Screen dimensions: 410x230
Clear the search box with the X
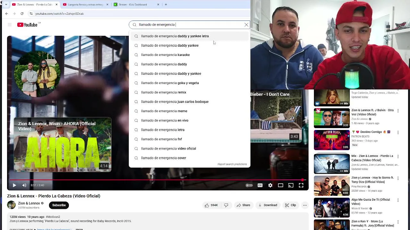point(246,25)
